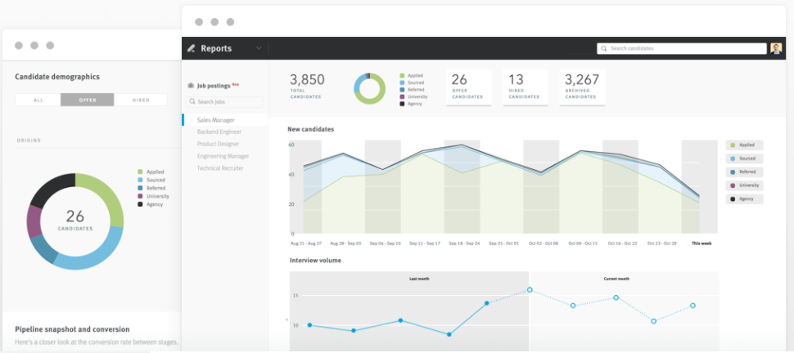Open the user avatar in header

[776, 48]
